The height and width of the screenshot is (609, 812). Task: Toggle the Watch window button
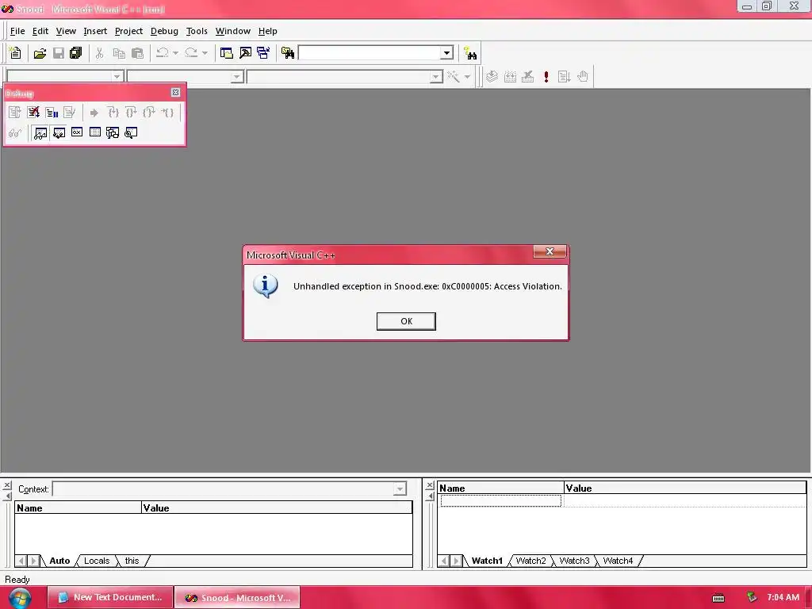pos(40,133)
